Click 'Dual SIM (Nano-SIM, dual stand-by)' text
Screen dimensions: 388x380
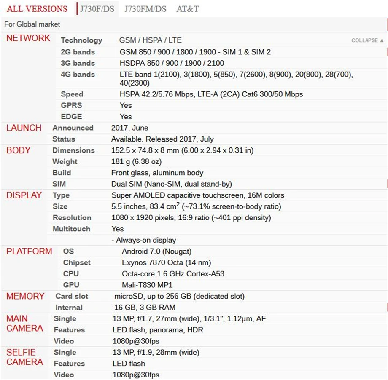click(172, 184)
